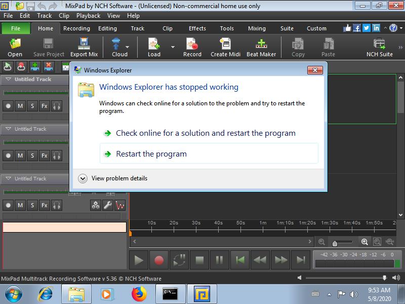Mute the bottom Untitled Track

pos(20,205)
